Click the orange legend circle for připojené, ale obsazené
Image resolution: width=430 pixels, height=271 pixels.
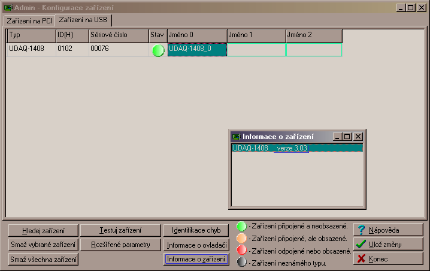[241, 239]
